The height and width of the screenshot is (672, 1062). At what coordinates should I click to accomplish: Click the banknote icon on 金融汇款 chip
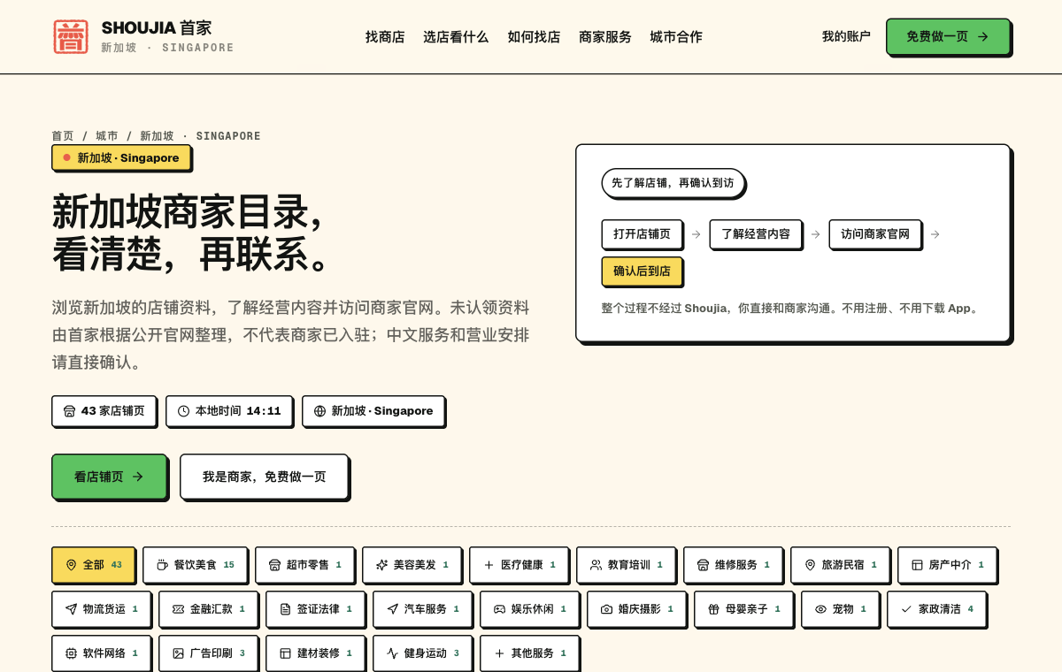point(178,609)
